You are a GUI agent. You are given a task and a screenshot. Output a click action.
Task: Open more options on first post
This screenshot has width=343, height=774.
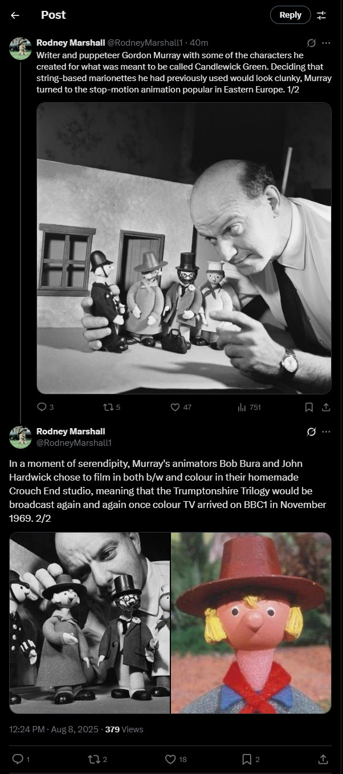[x=326, y=43]
